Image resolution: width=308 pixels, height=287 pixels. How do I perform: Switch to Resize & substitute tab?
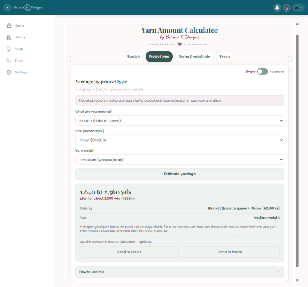[x=194, y=57]
